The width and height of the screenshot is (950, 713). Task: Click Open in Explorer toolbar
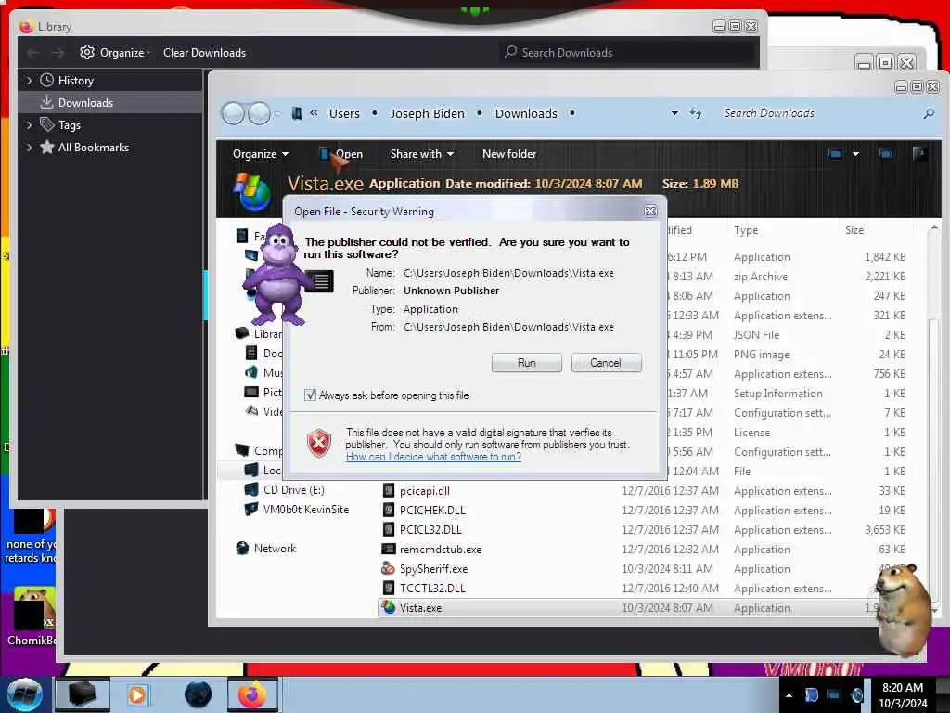point(341,154)
